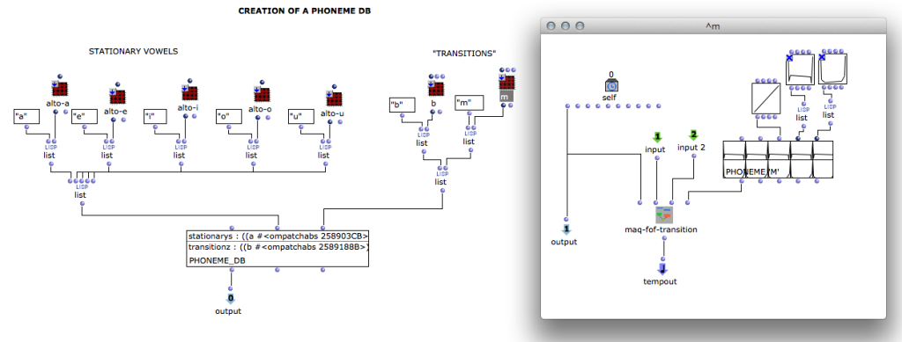Click the alto-i patch icon
Image resolution: width=902 pixels, height=342 pixels.
(x=190, y=93)
